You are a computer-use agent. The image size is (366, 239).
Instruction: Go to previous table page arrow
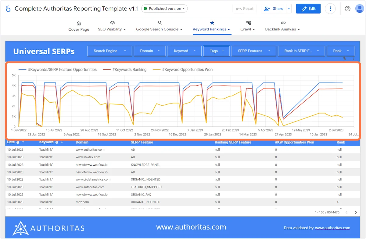point(346,213)
